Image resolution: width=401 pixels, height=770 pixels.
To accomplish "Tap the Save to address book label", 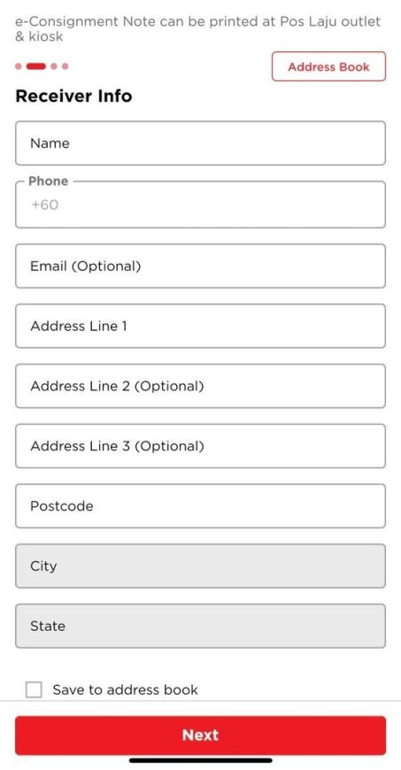I will [x=126, y=689].
